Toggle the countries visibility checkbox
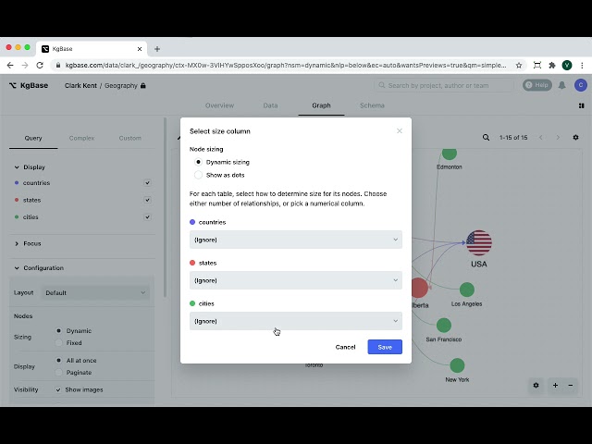The width and height of the screenshot is (592, 444). coord(147,183)
